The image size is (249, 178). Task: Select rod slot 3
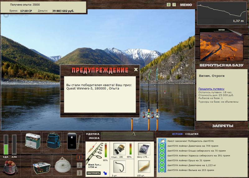point(79,173)
